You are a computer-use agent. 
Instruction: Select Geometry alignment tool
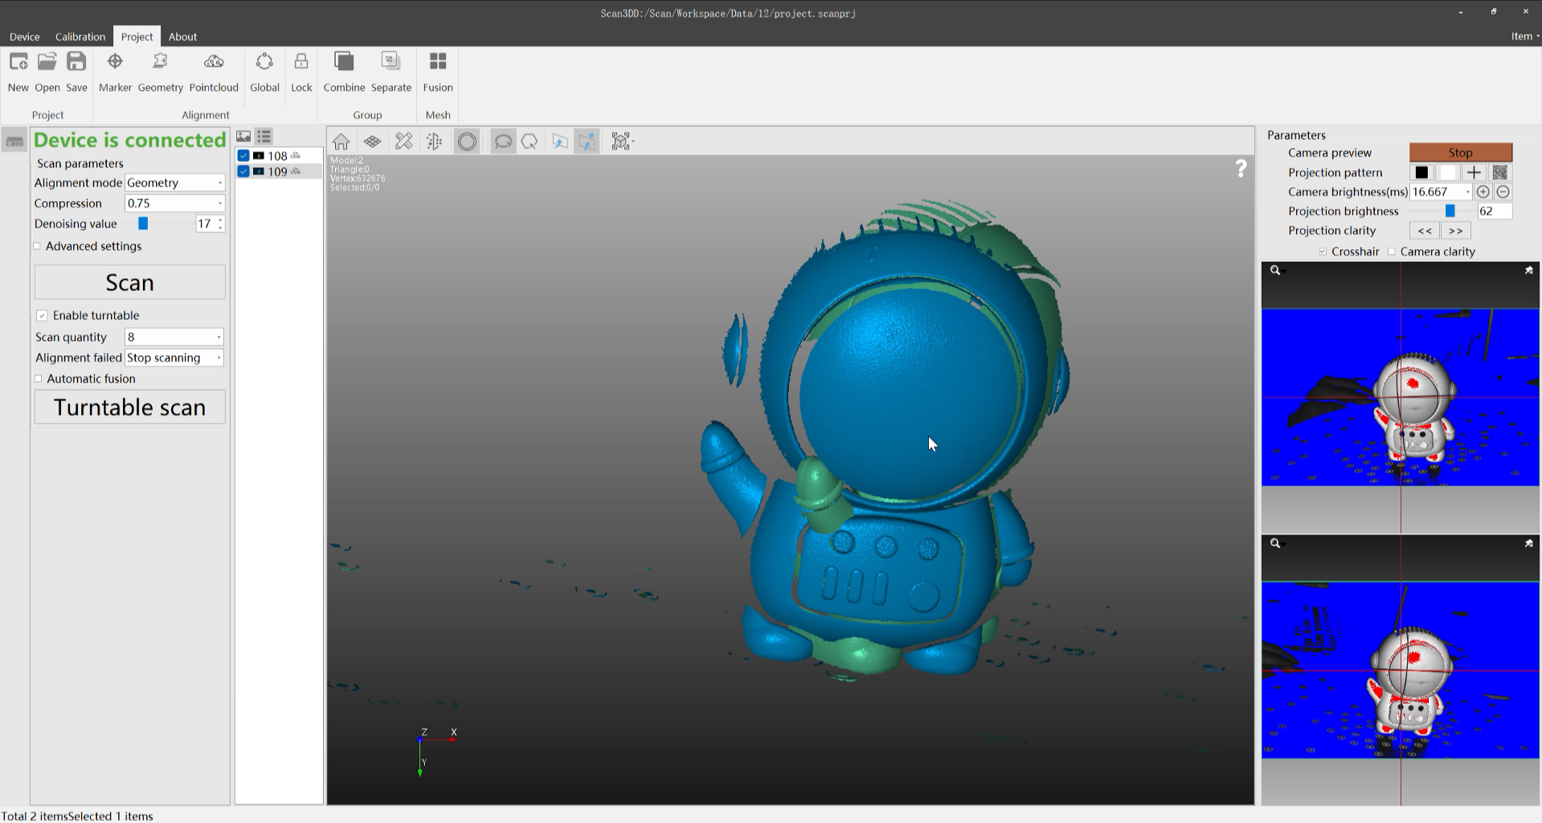coord(160,72)
